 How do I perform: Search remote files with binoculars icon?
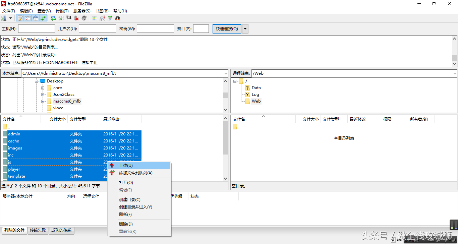coord(118,18)
